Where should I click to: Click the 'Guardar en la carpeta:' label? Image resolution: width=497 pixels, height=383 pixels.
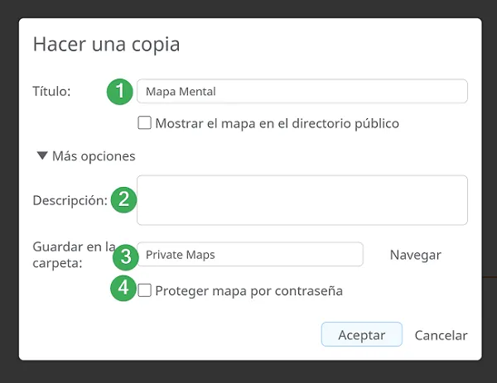pos(75,255)
